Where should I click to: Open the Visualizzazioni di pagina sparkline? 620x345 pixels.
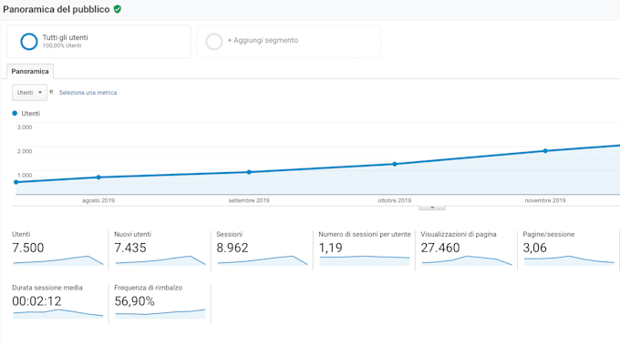coord(467,260)
